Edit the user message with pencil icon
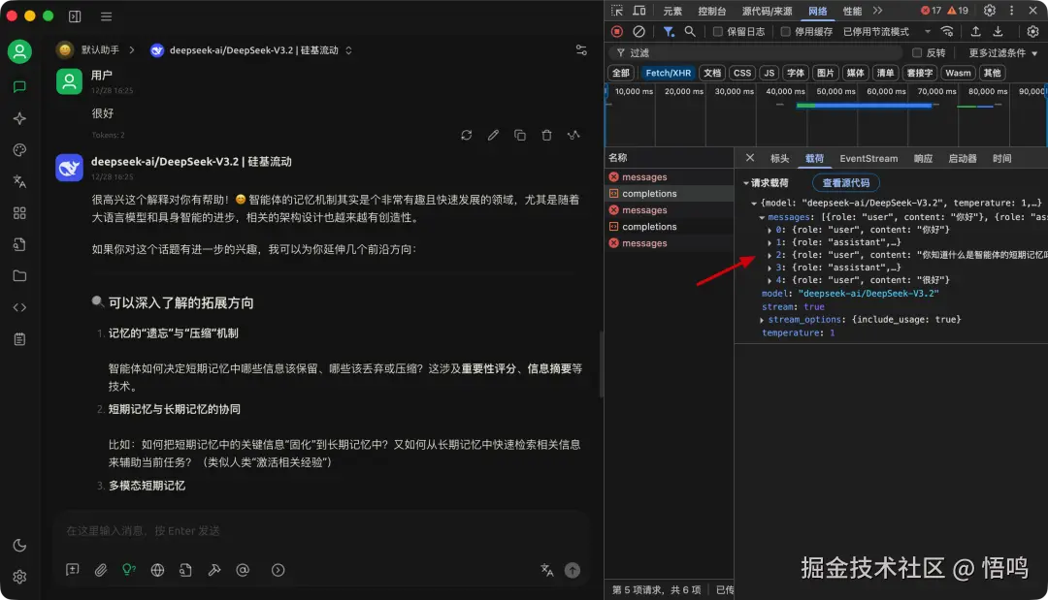 493,135
